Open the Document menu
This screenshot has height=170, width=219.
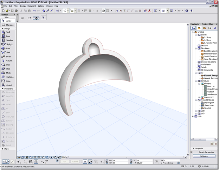(32, 6)
